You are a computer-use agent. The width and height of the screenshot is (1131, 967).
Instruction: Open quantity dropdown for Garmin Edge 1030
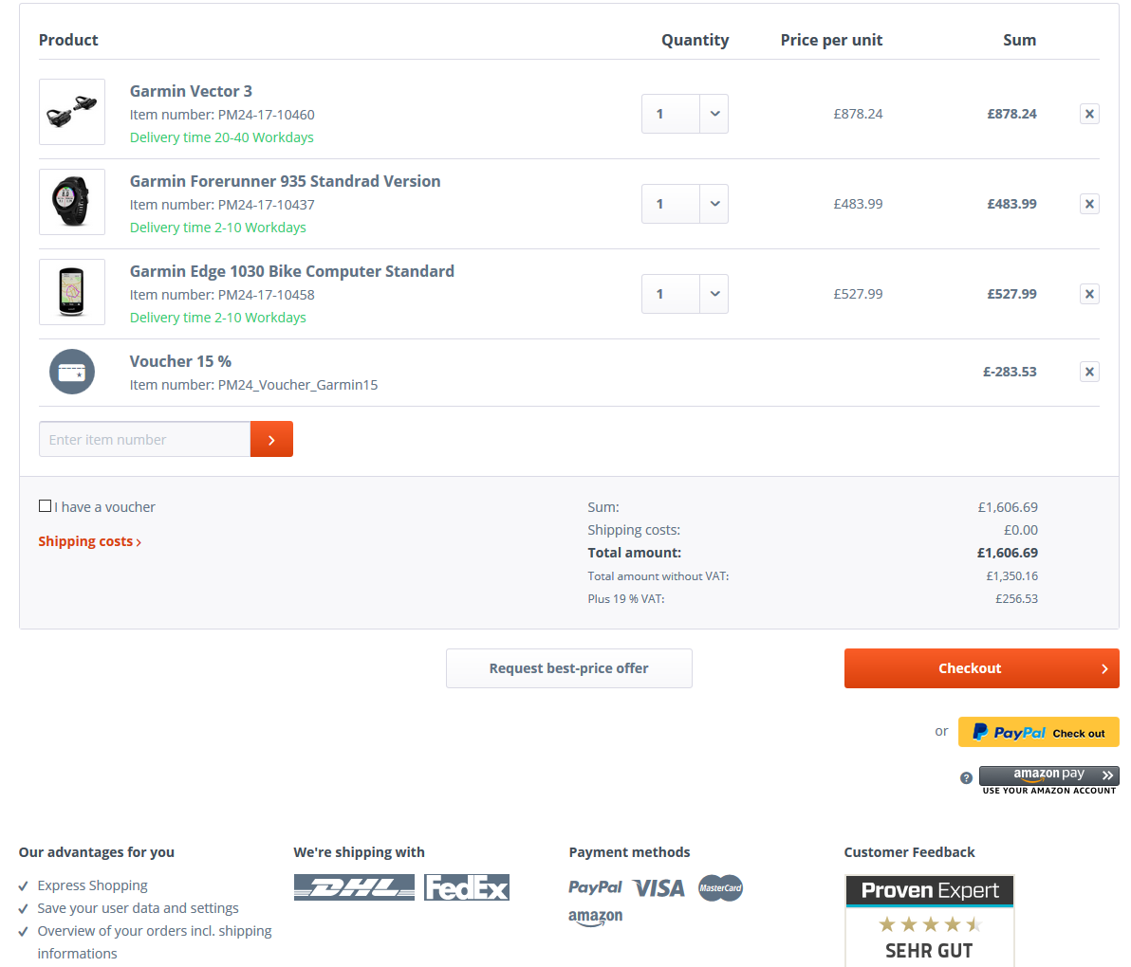[x=714, y=294]
